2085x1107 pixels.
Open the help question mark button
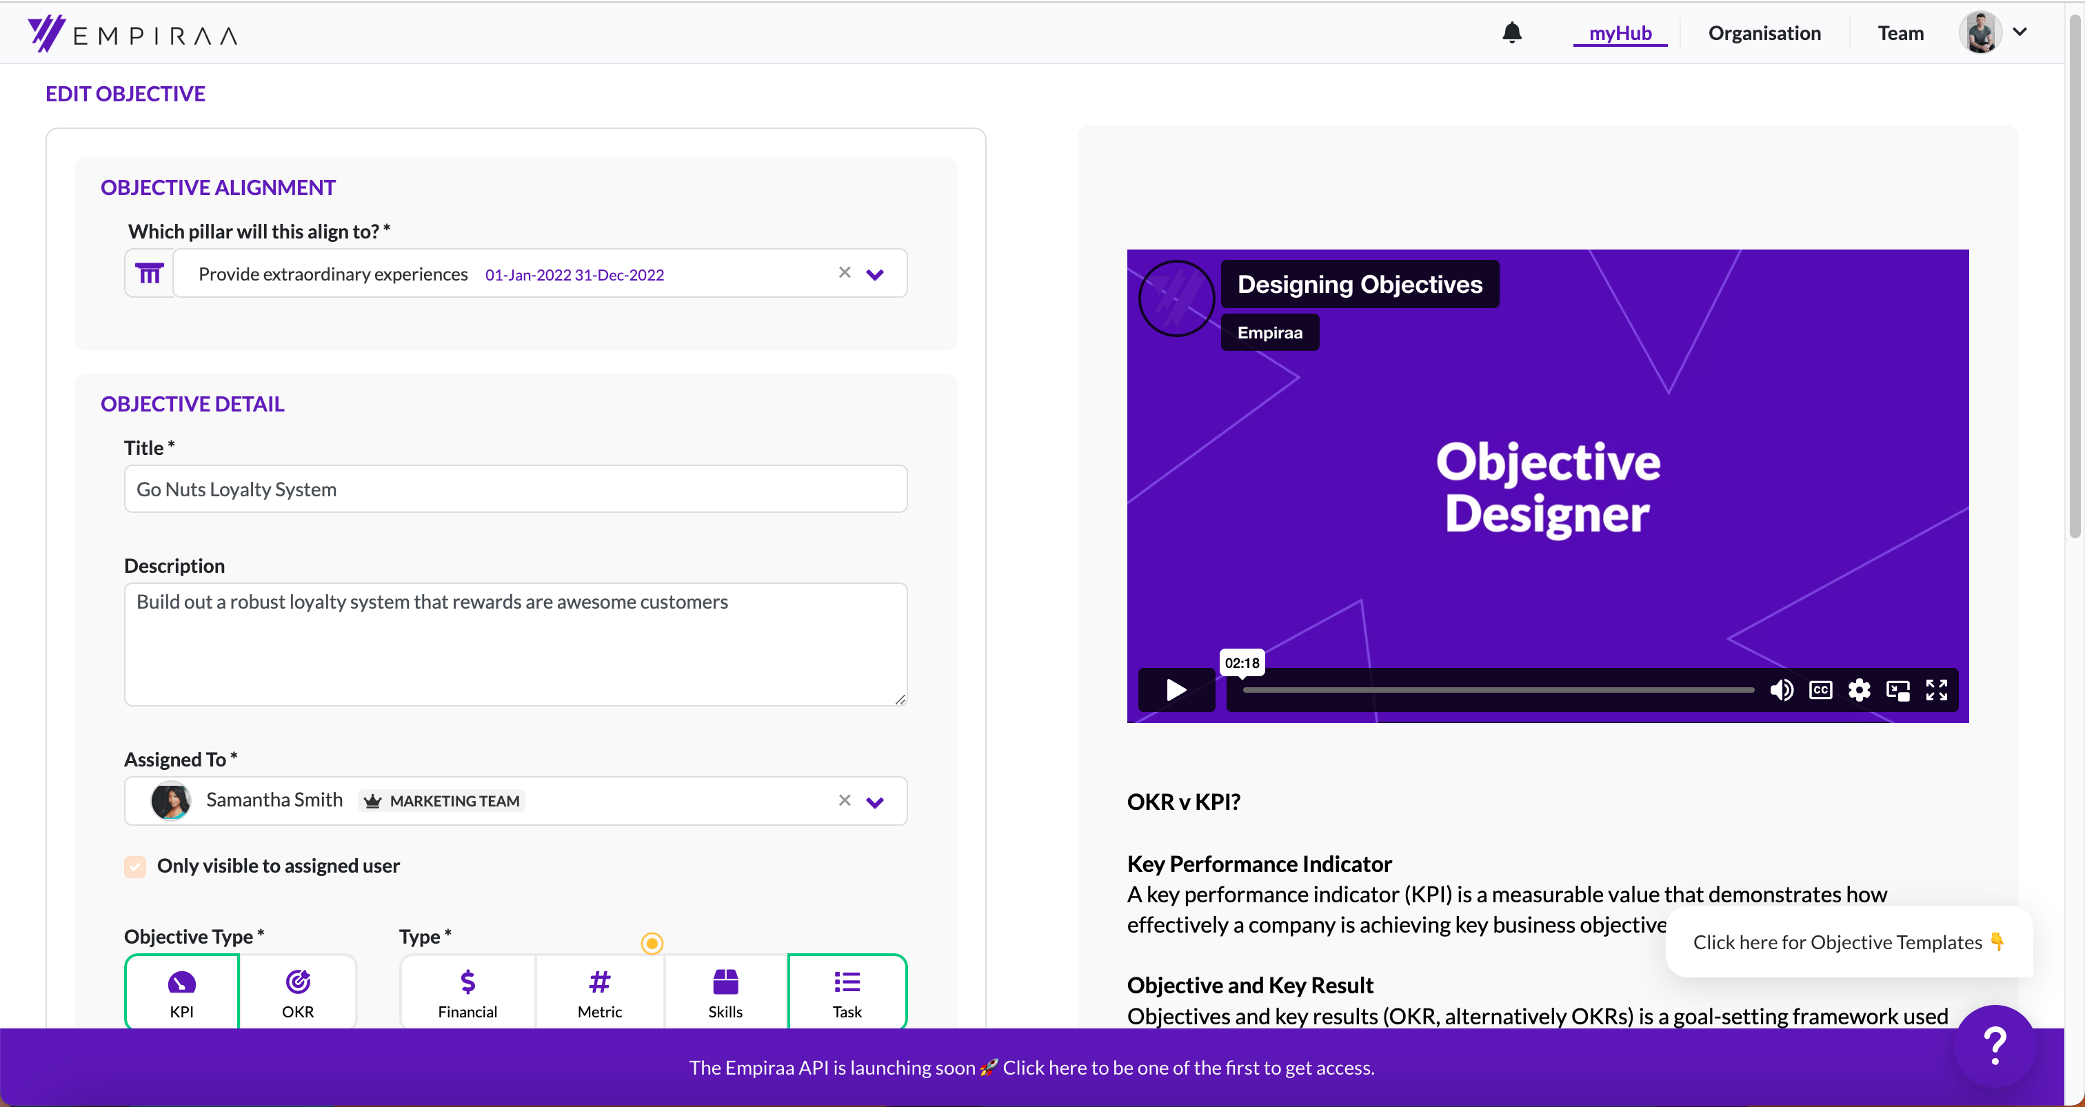click(x=1995, y=1046)
